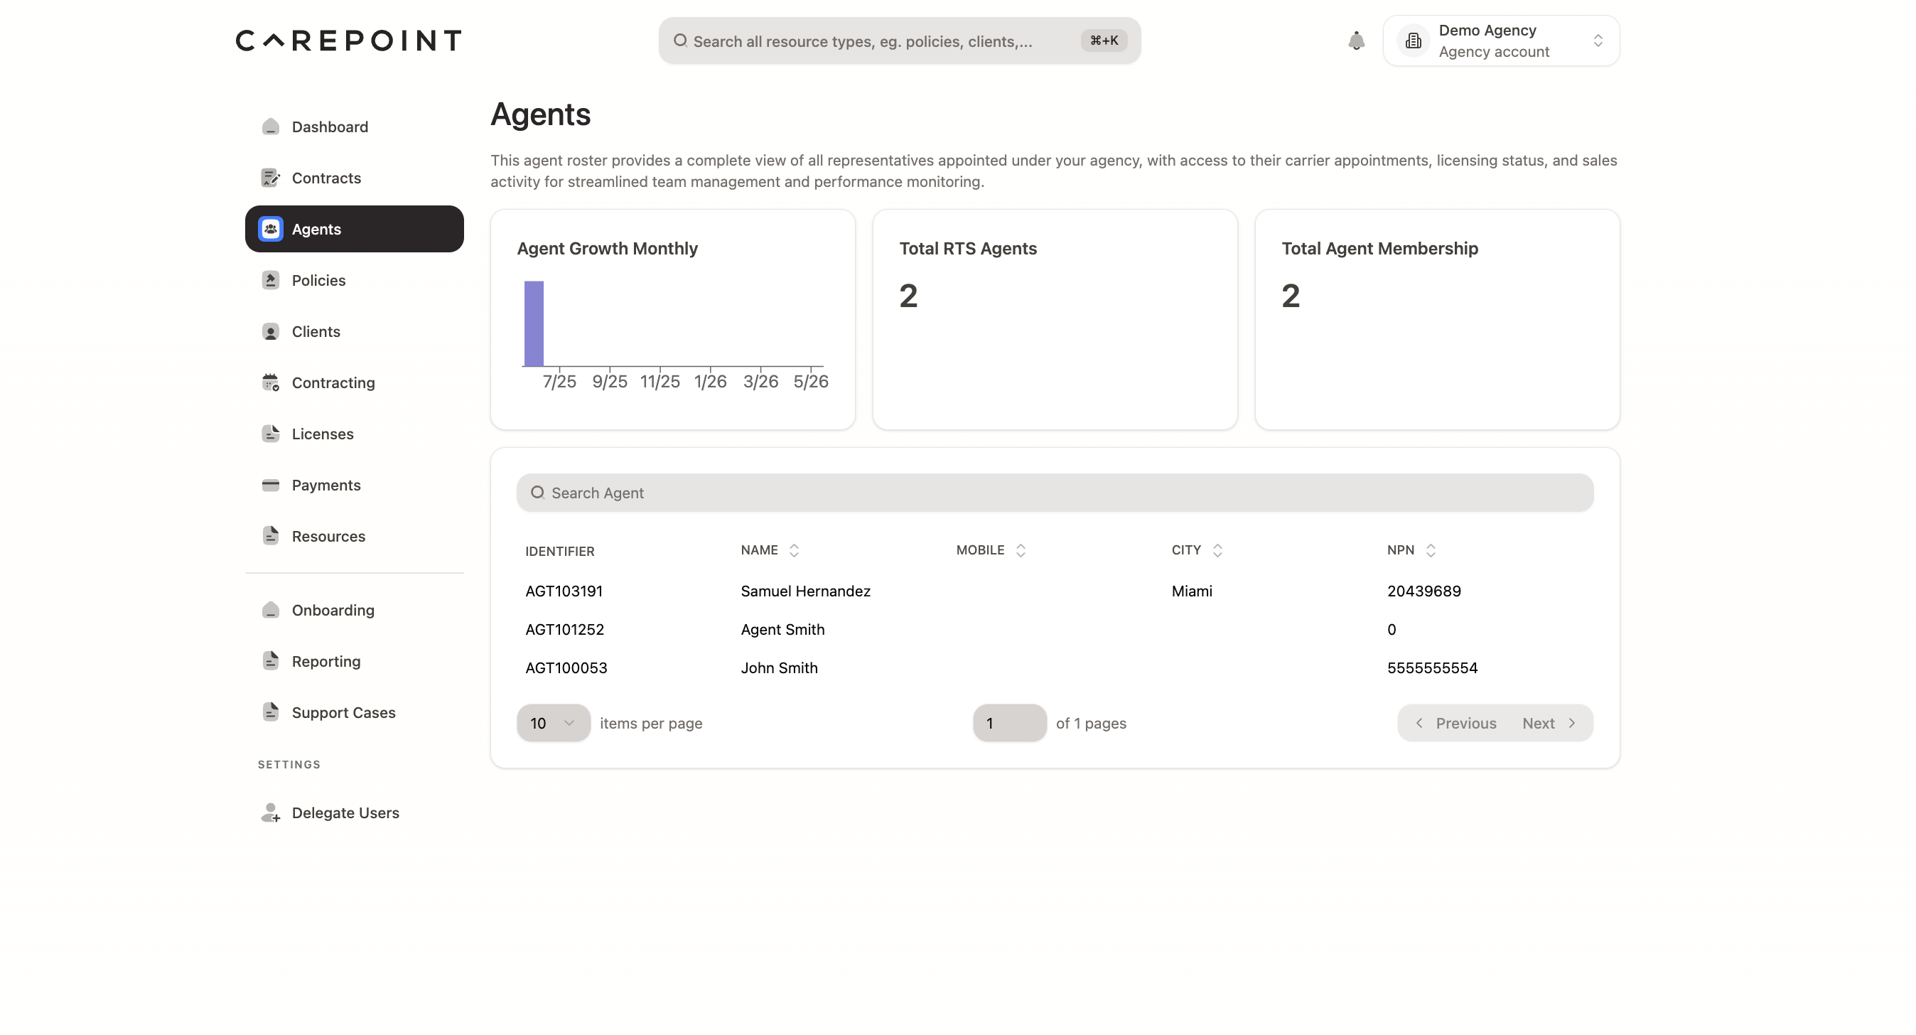
Task: Click the Agents people icon in sidebar
Action: click(x=271, y=229)
